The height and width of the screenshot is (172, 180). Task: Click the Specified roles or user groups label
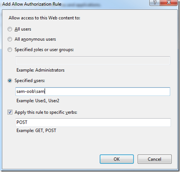(x=44, y=50)
